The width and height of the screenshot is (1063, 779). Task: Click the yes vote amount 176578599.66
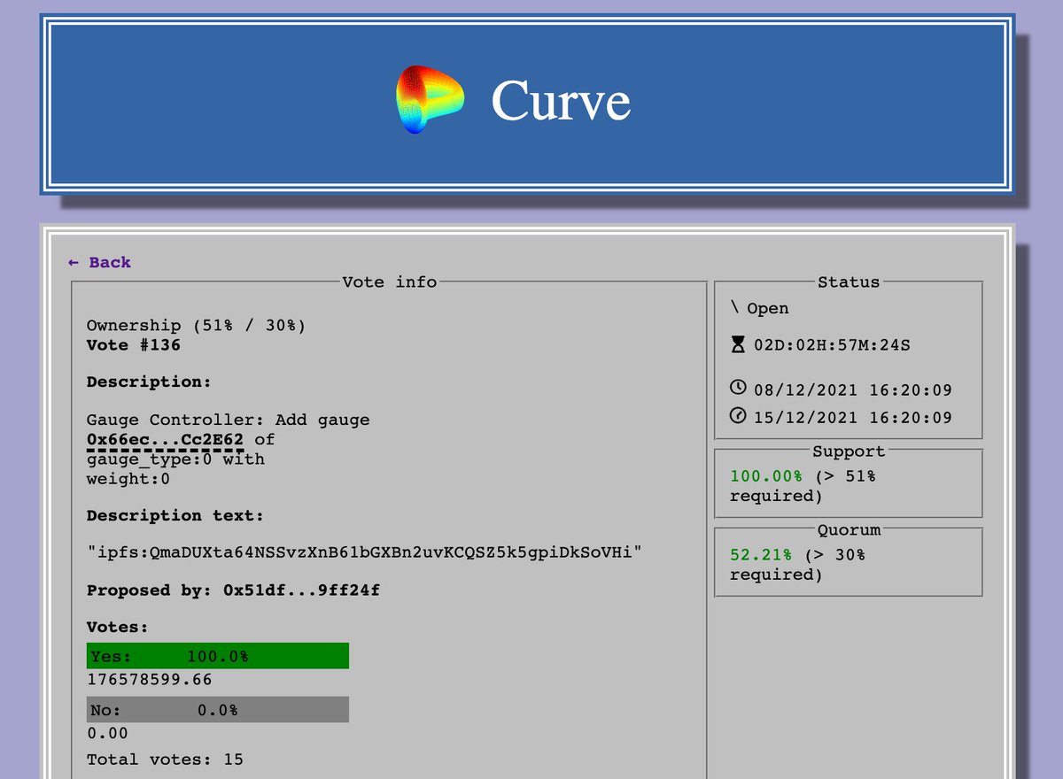point(150,680)
